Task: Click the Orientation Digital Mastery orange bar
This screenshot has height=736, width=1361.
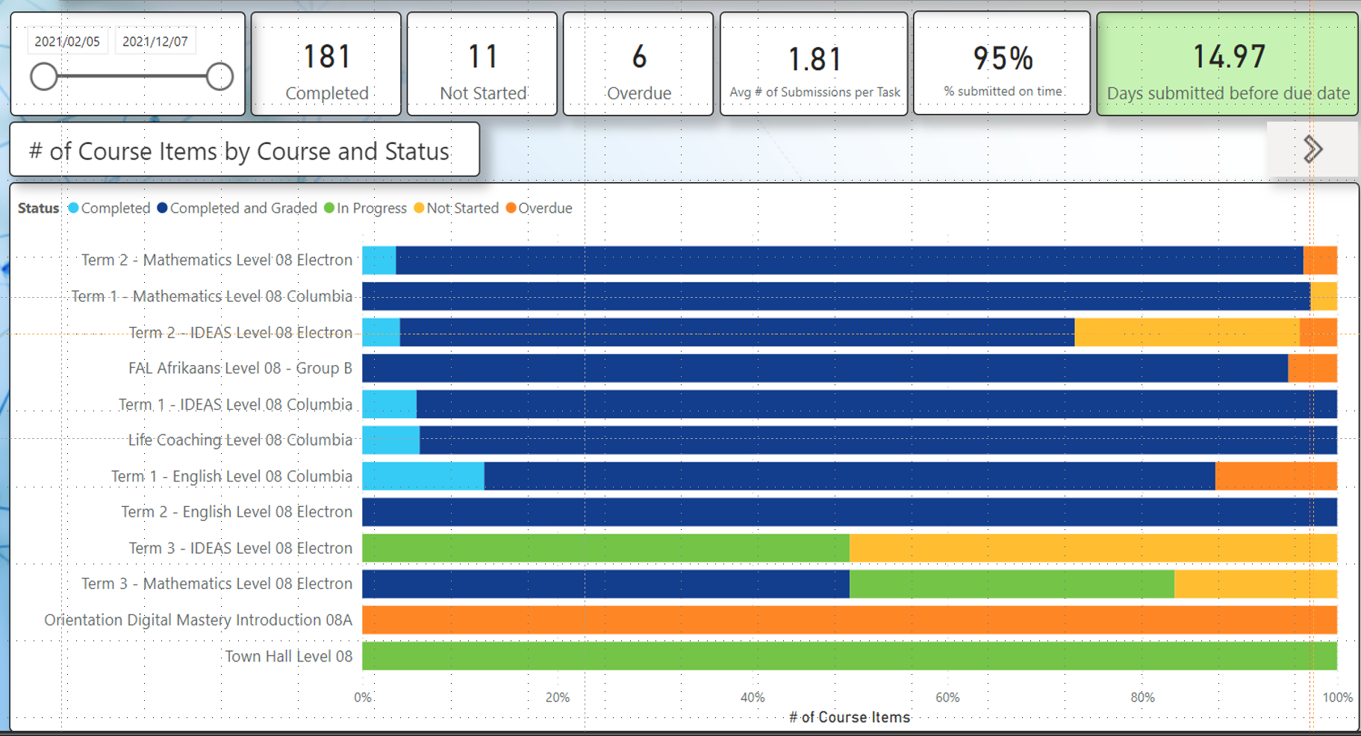Action: click(849, 620)
